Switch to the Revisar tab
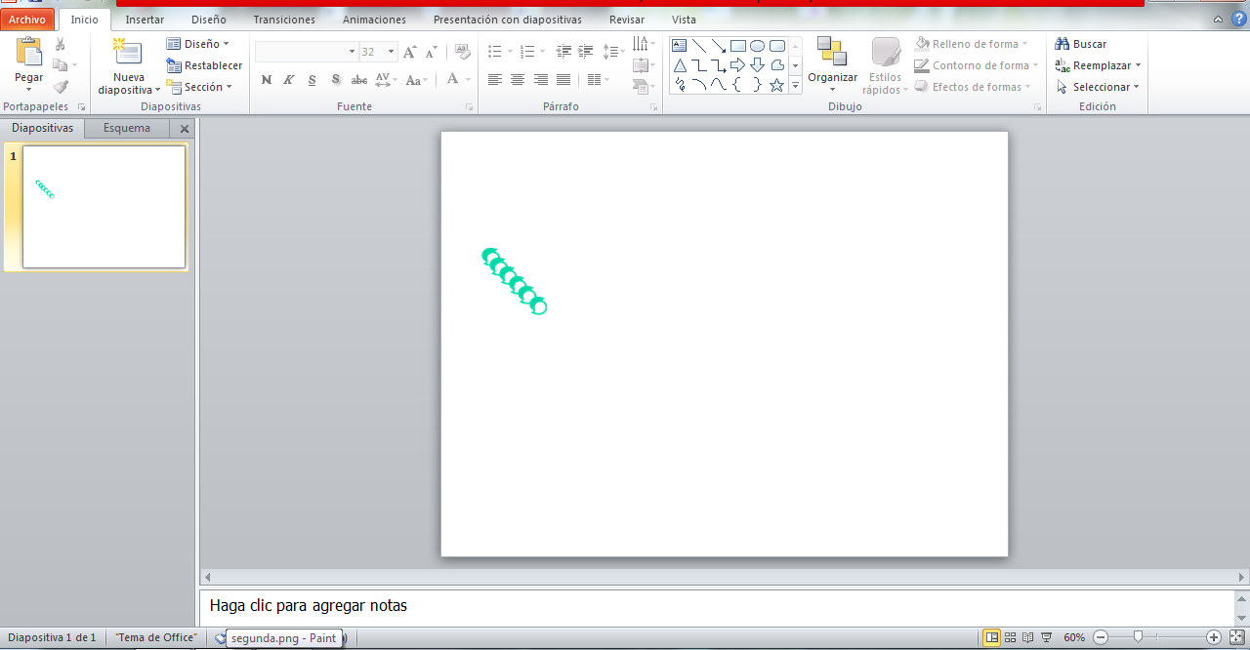 (626, 20)
